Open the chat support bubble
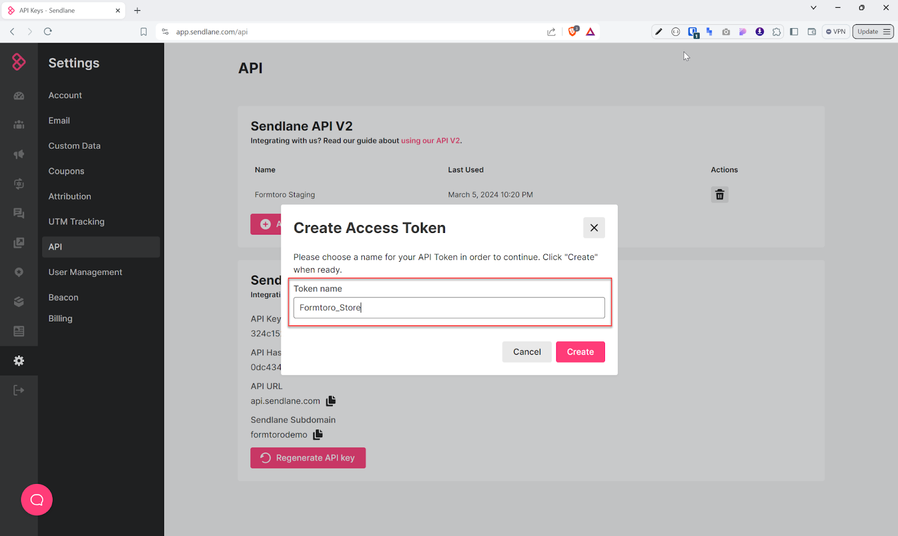This screenshot has width=898, height=536. click(x=37, y=500)
